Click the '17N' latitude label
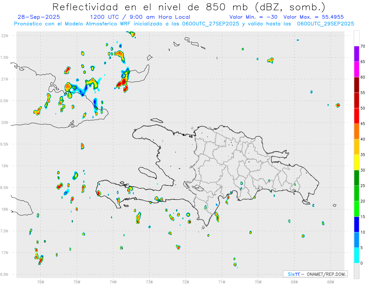Image resolution: width=371 pixels, height=286 pixels. click(x=5, y=253)
